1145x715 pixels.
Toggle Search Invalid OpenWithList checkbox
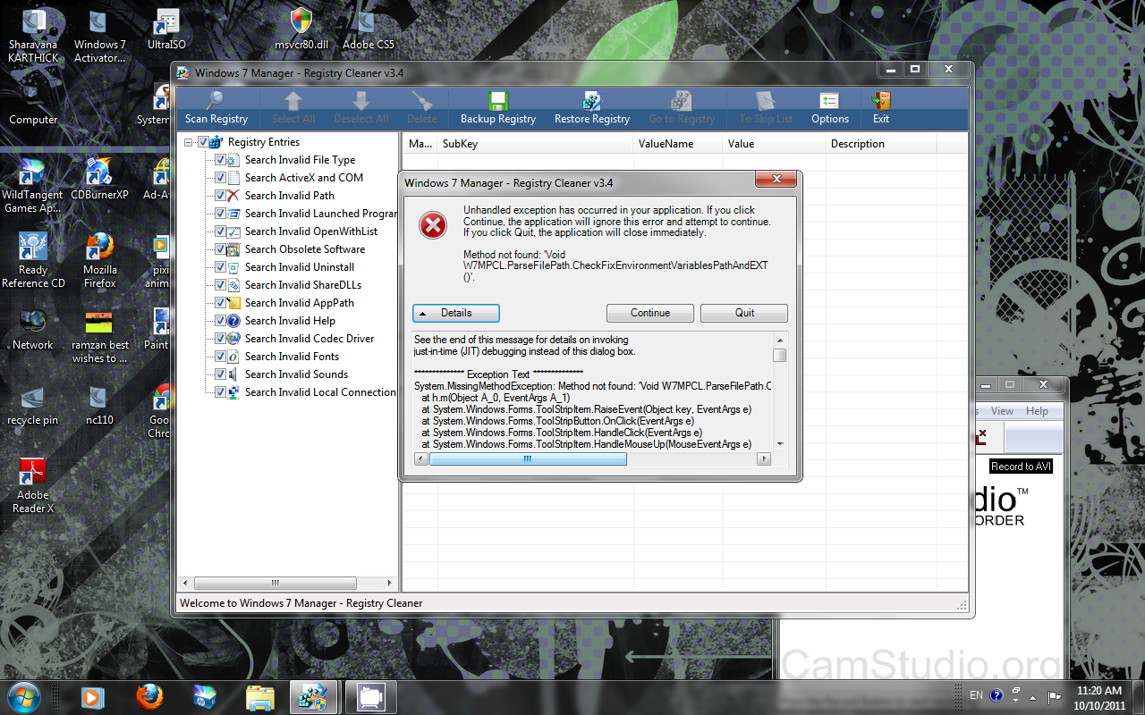pyautogui.click(x=221, y=231)
